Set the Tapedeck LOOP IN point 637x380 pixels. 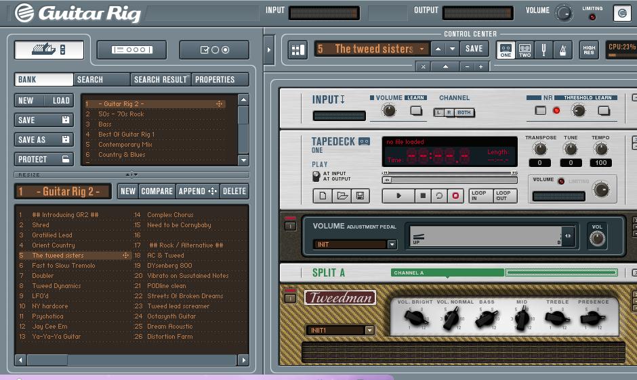point(481,196)
